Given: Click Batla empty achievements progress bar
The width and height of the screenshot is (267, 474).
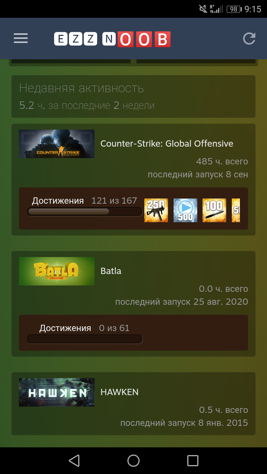Looking at the screenshot, I should tap(85, 339).
